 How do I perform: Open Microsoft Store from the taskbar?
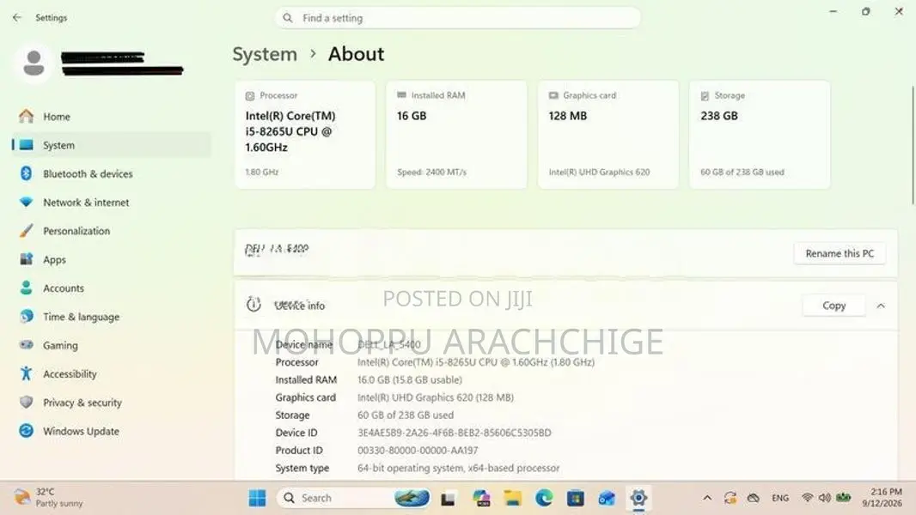[576, 498]
